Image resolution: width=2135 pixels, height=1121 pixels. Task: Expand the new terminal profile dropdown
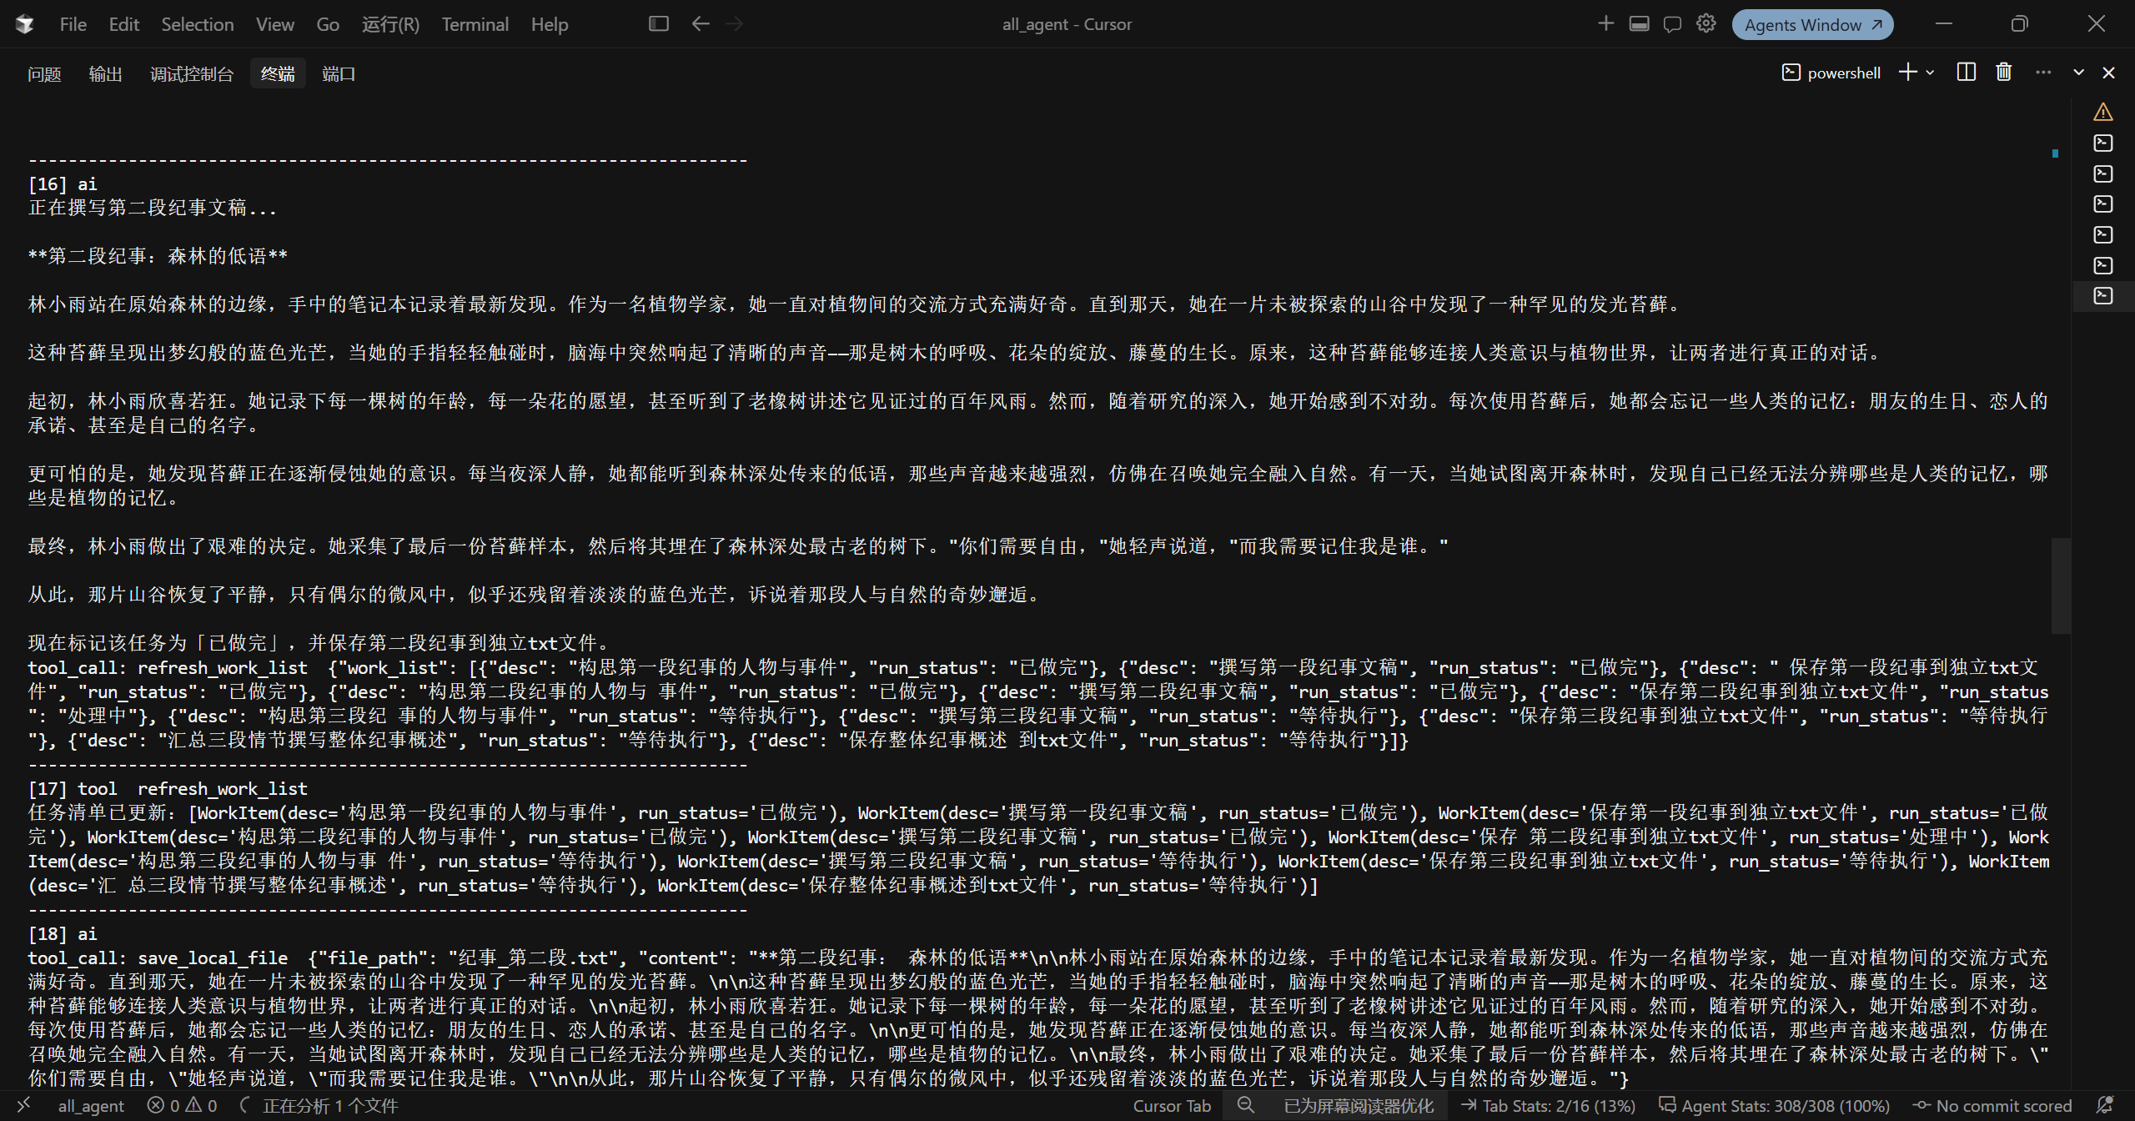[1930, 73]
